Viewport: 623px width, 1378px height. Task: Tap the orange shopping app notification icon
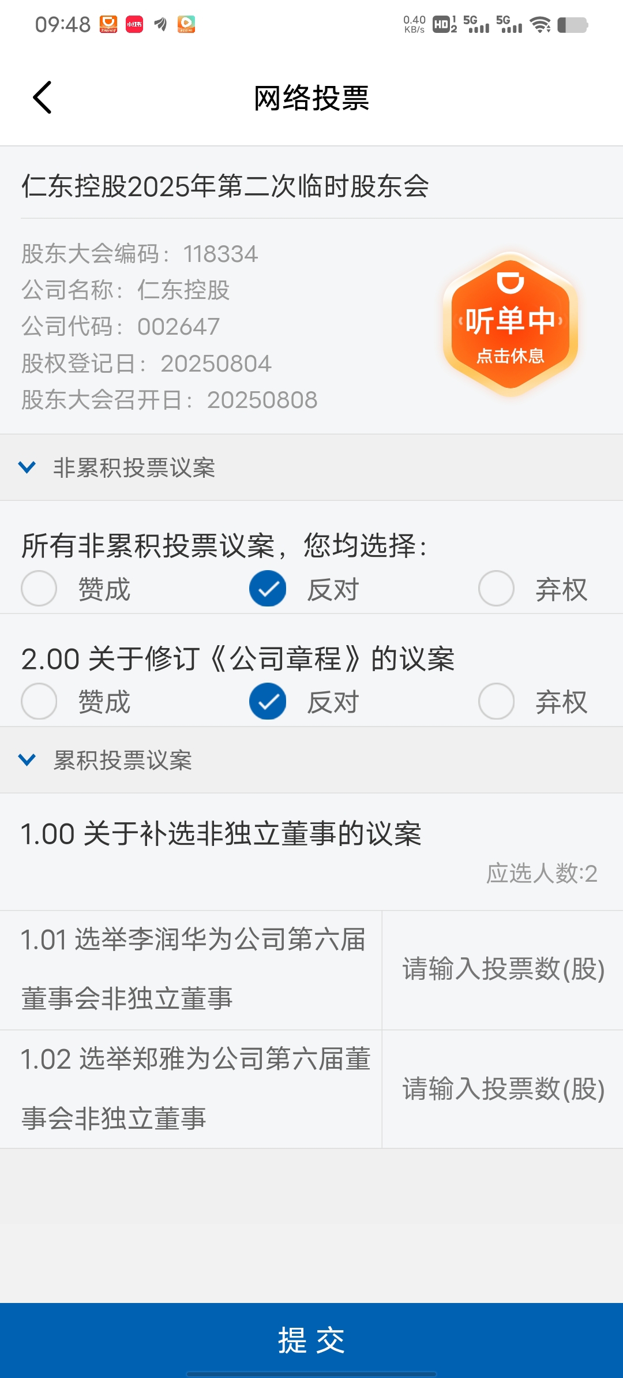pos(108,24)
